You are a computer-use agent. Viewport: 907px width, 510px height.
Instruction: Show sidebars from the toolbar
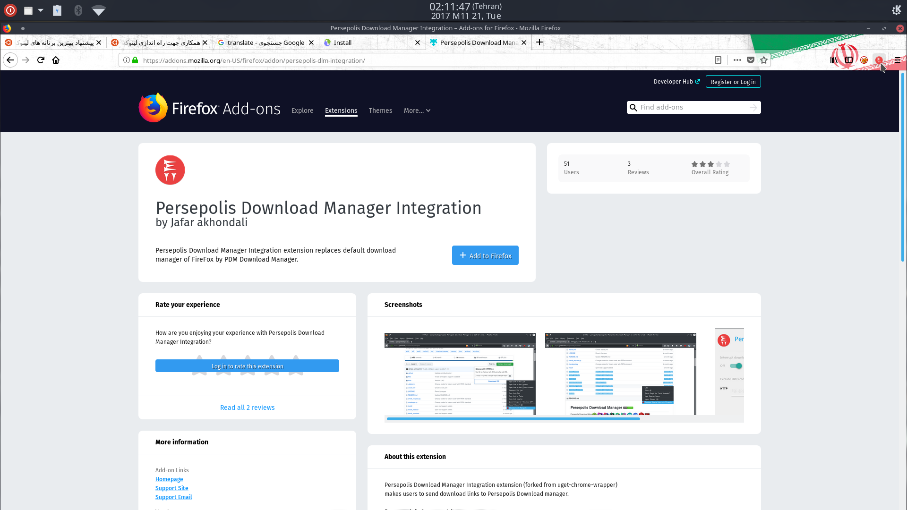[849, 60]
